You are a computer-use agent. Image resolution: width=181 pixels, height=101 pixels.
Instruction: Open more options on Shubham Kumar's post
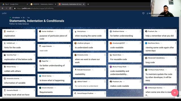point(140,31)
